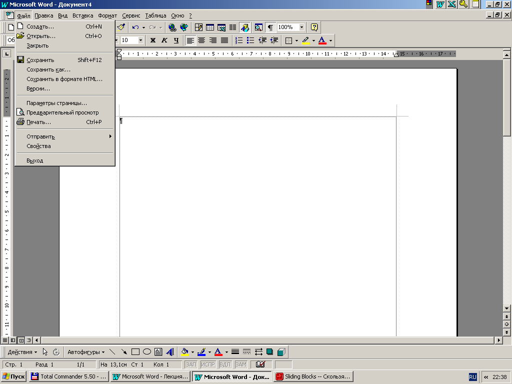Select the Rectangle drawing tool
The width and height of the screenshot is (512, 384).
click(135, 351)
